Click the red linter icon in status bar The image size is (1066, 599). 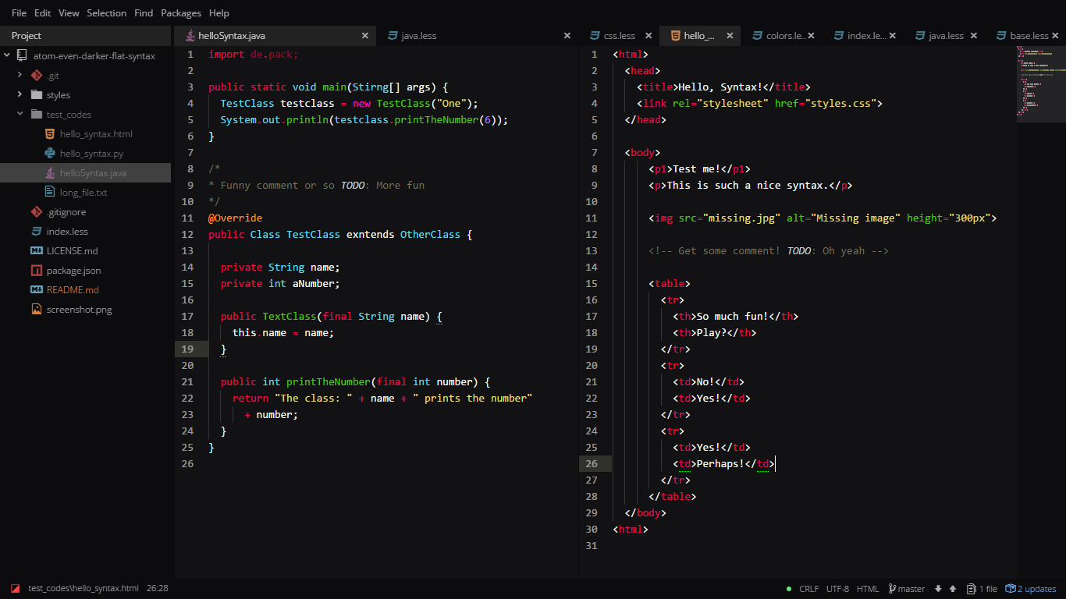tap(15, 589)
